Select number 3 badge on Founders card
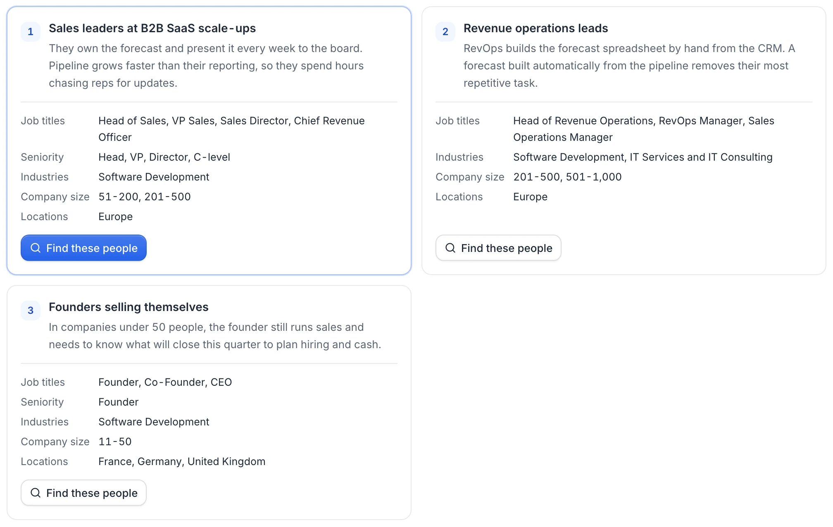Image resolution: width=833 pixels, height=527 pixels. [31, 311]
